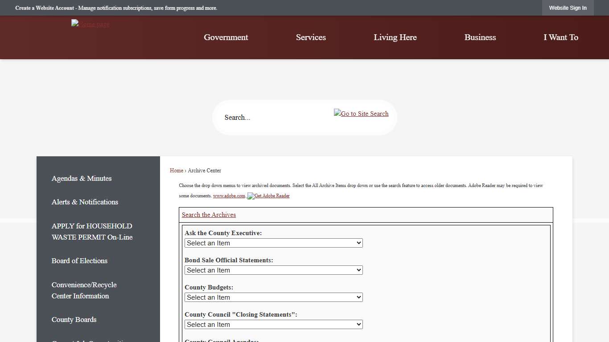Click the Create a Website Account link
The width and height of the screenshot is (609, 342).
[x=44, y=8]
